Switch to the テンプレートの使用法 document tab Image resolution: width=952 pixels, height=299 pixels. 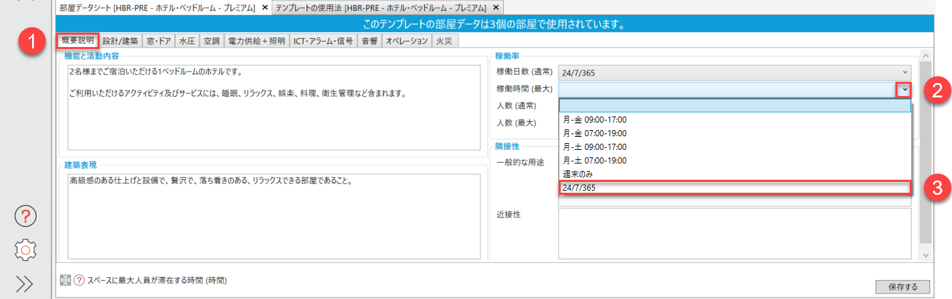pos(381,7)
